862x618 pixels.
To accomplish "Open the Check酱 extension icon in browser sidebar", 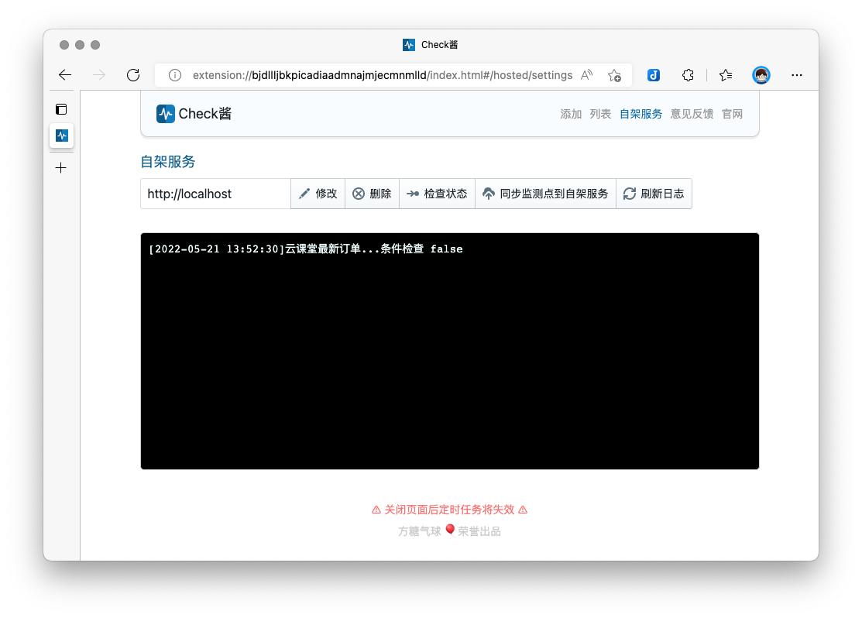I will (61, 136).
